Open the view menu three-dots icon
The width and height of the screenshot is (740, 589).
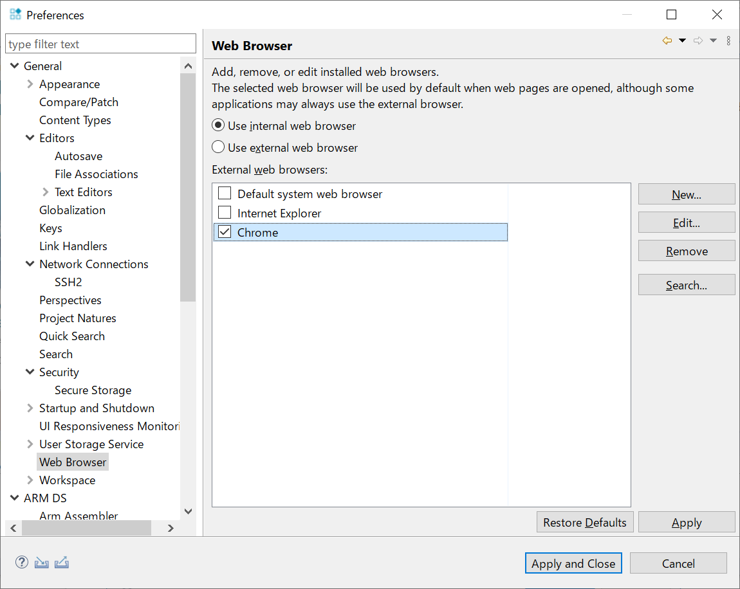[x=728, y=41]
